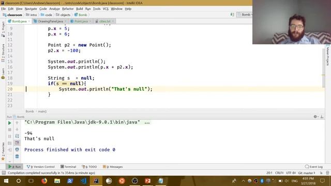Click intro folder in navigation bar
Screen dimensions: 331x186
31,15
